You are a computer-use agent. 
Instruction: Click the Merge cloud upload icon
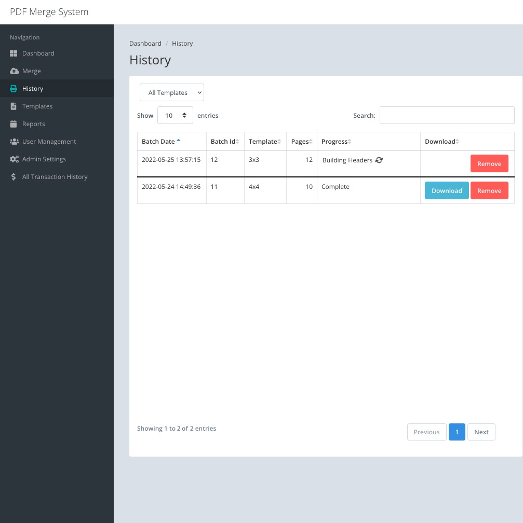(x=13, y=71)
